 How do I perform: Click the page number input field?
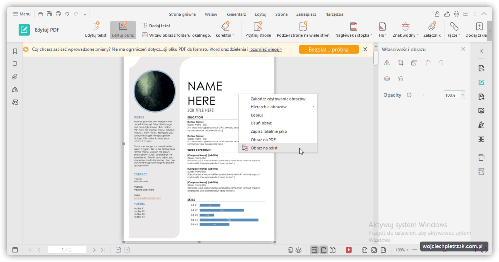pyautogui.click(x=67, y=250)
